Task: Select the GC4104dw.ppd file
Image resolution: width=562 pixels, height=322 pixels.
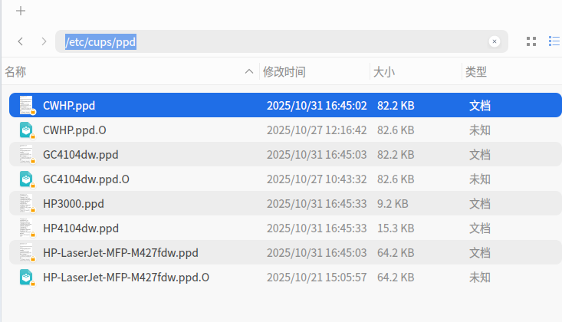Action: click(x=285, y=154)
